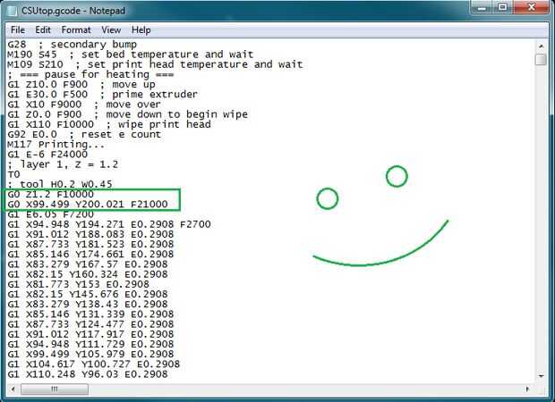Click the line 'G0 Z1.2 F10000'
The image size is (555, 402).
point(51,194)
